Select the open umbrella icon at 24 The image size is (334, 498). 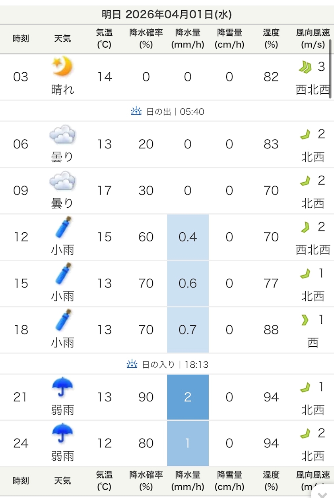click(63, 434)
